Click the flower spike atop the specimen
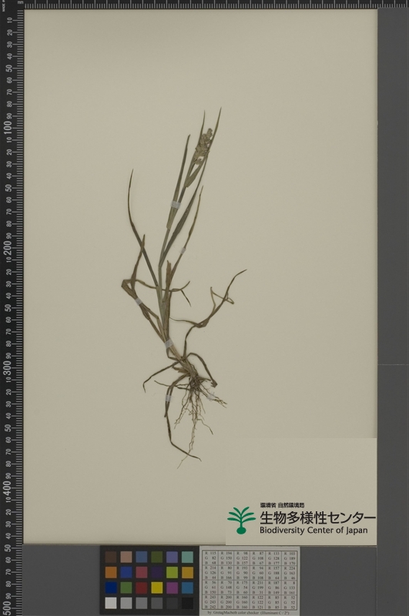 pos(203,145)
